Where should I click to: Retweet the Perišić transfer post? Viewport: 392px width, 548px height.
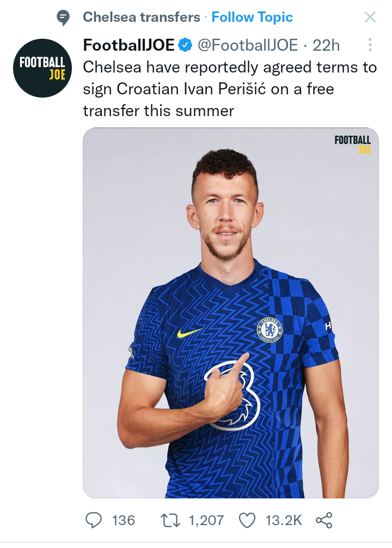(x=170, y=520)
